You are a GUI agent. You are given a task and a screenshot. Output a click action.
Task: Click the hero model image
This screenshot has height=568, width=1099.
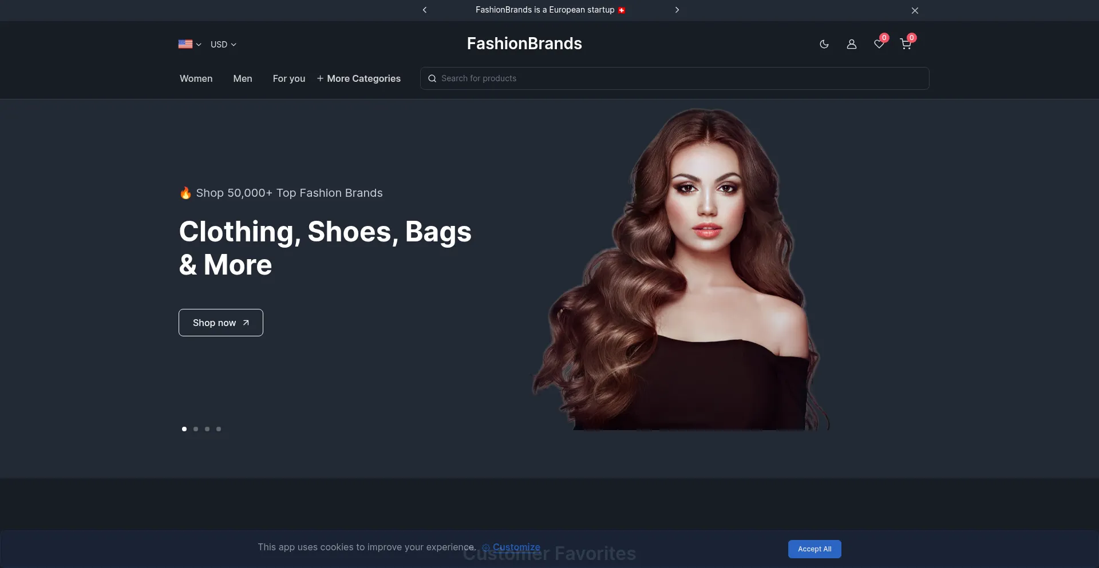681,269
